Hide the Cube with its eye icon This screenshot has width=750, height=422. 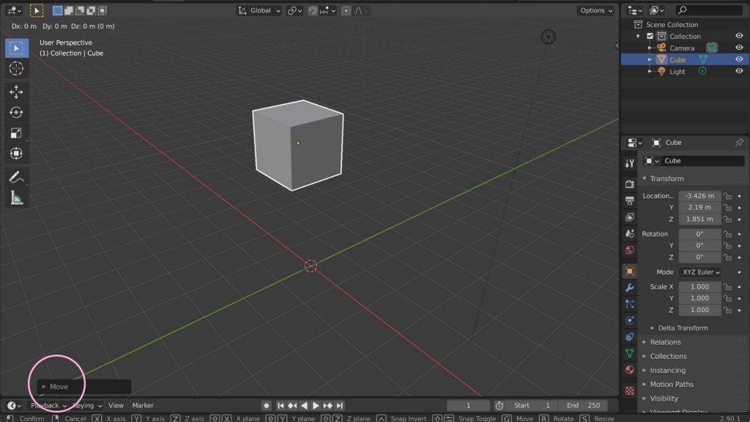click(739, 59)
